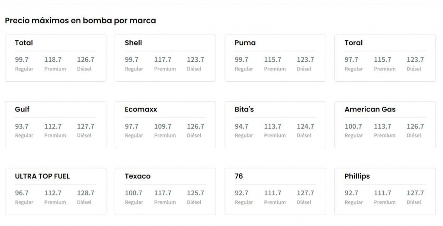
Task: Click American Gas 100.7 Regular price
Action: pos(353,127)
